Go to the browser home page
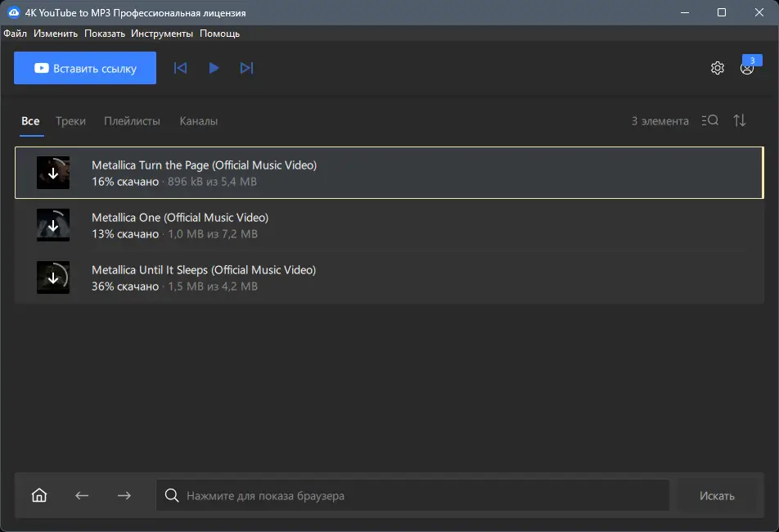Viewport: 779px width, 532px height. point(39,495)
